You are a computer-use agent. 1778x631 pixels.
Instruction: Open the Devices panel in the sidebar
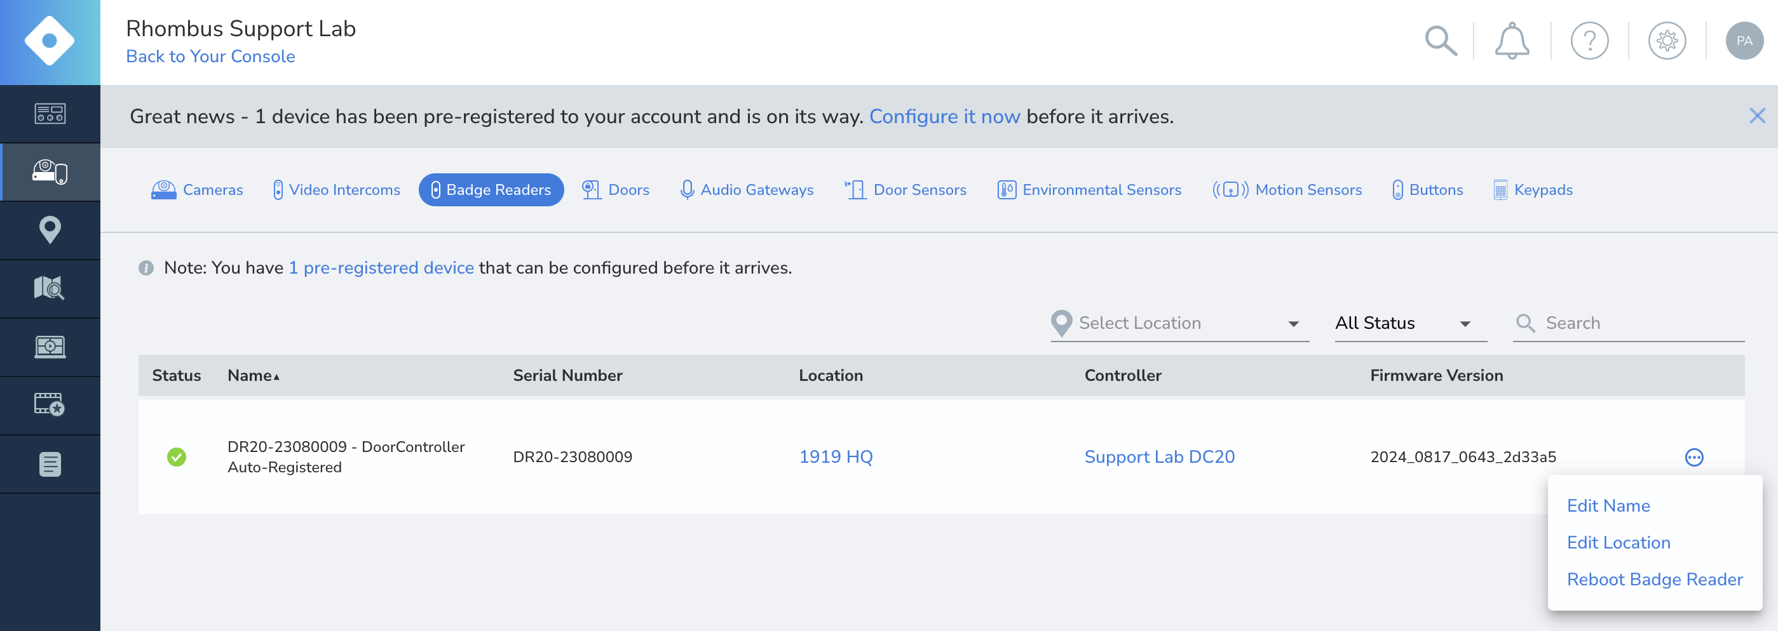click(x=50, y=173)
